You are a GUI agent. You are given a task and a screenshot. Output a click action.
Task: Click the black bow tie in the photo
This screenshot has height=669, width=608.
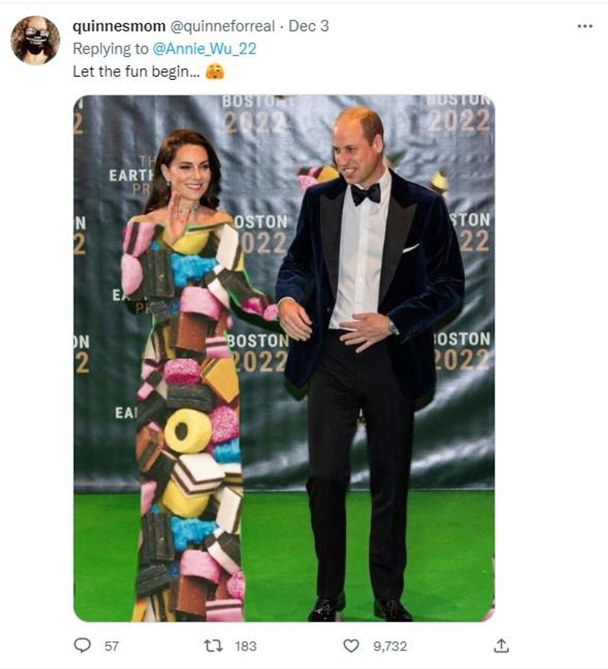tap(365, 194)
